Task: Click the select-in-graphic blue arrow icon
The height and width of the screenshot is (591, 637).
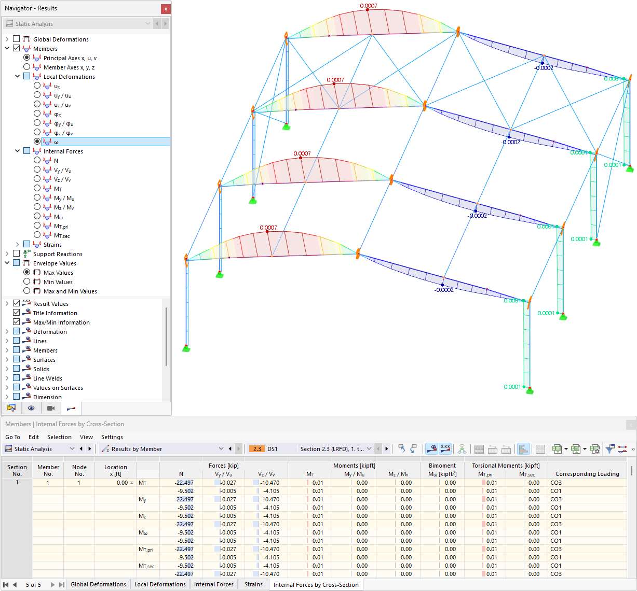Action: pos(401,449)
